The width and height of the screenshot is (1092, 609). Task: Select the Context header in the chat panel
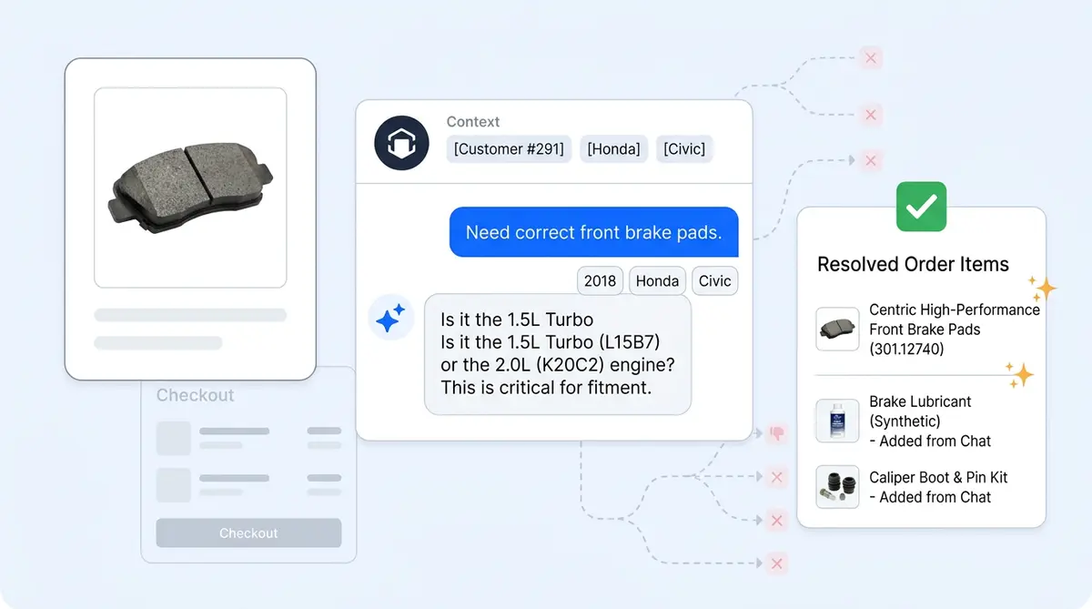pyautogui.click(x=472, y=121)
